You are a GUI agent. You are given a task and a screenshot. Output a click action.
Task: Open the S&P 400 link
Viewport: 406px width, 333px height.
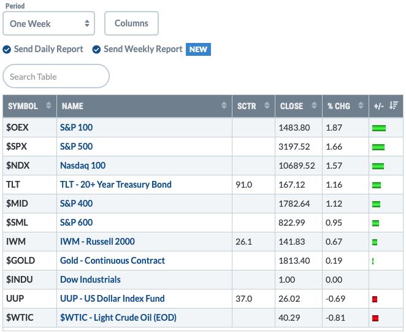click(x=77, y=204)
